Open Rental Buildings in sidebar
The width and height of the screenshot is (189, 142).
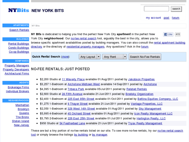(18, 44)
